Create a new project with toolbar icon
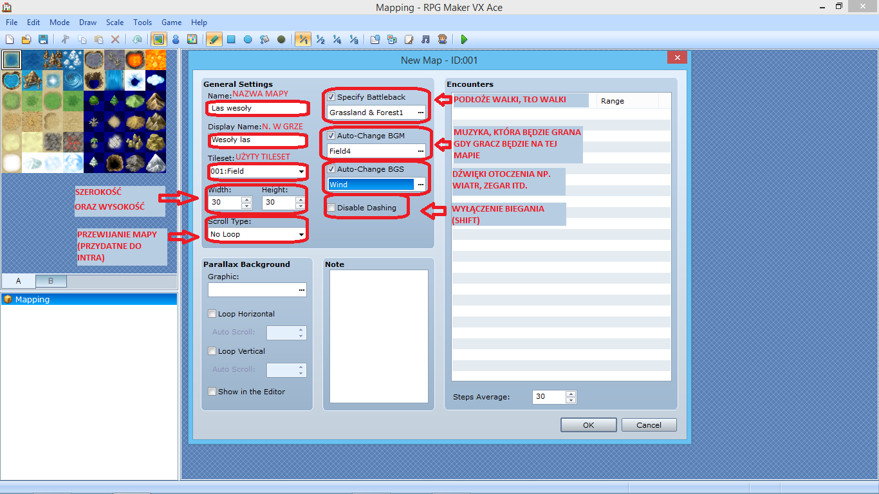Image resolution: width=879 pixels, height=494 pixels. [x=10, y=39]
